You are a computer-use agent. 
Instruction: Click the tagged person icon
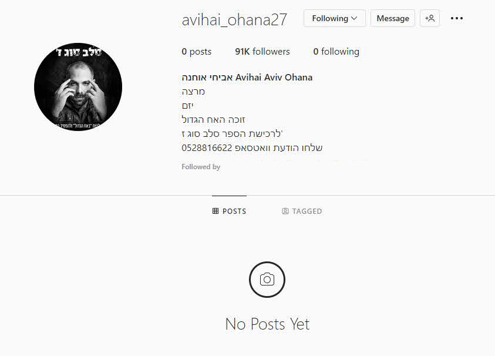[285, 211]
